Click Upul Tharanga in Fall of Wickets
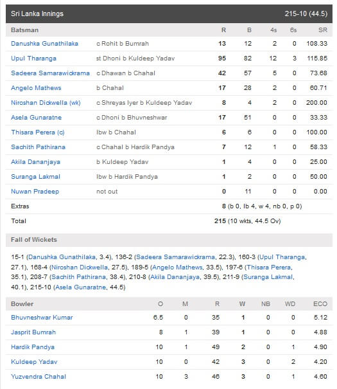Screen dimensions: 337x389 (x=282, y=257)
